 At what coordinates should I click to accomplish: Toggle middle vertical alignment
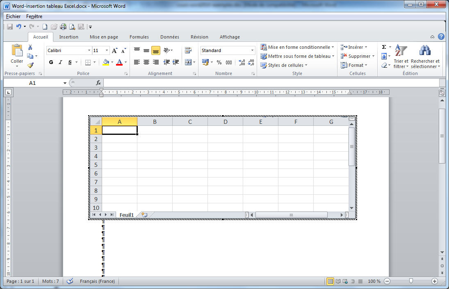pos(146,51)
